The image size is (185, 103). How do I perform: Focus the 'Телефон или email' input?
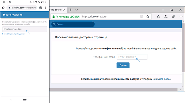(132, 57)
